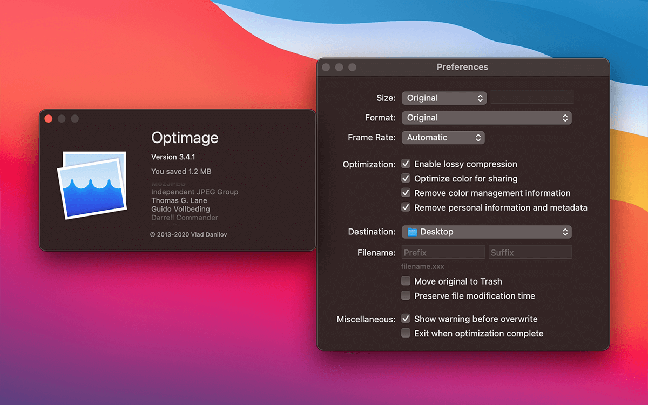
Task: Click the Version 3.4.1 text
Action: click(173, 157)
